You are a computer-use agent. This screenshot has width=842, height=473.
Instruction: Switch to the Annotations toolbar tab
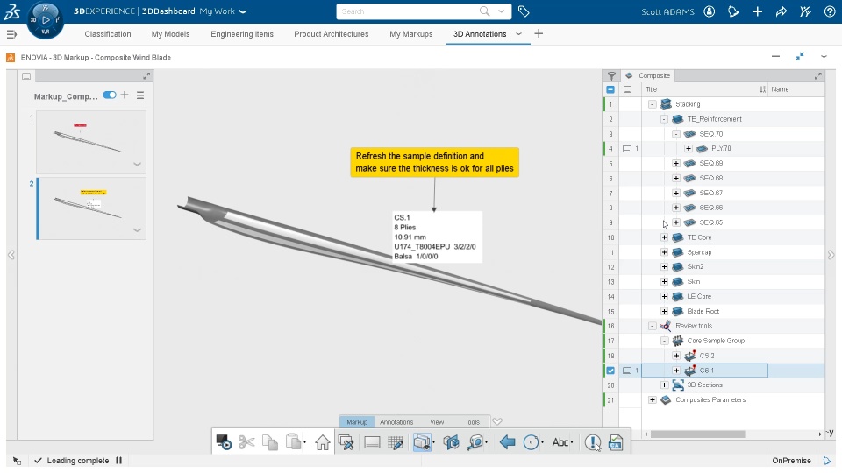click(396, 422)
